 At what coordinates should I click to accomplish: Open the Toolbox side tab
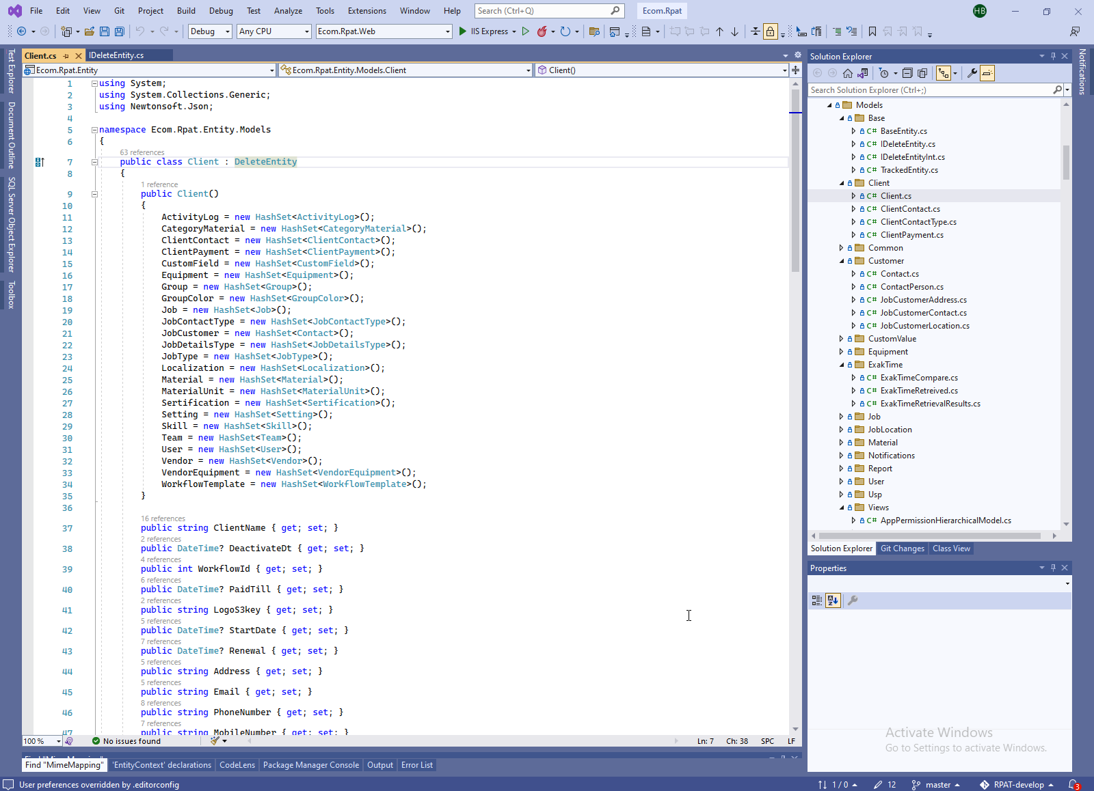tap(11, 294)
